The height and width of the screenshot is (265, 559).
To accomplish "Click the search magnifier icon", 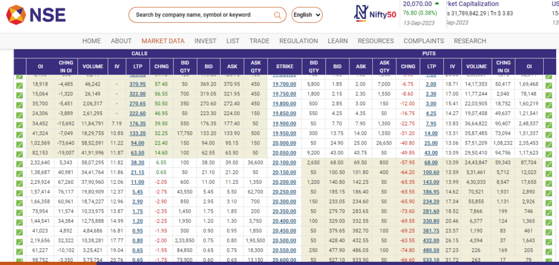I will [x=277, y=15].
